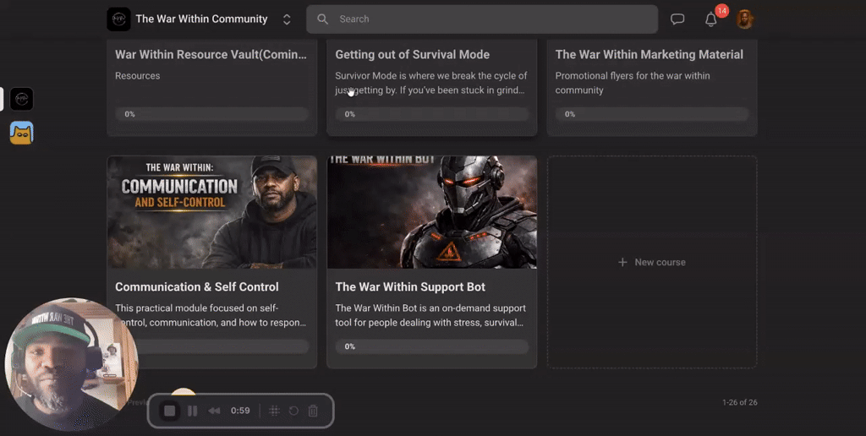Viewport: 866px width, 436px height.
Task: Select the black War Within sidebar icon
Action: pyautogui.click(x=21, y=100)
